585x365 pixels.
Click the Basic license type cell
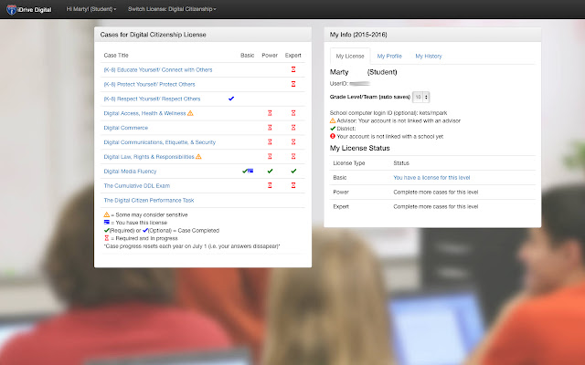click(x=340, y=178)
